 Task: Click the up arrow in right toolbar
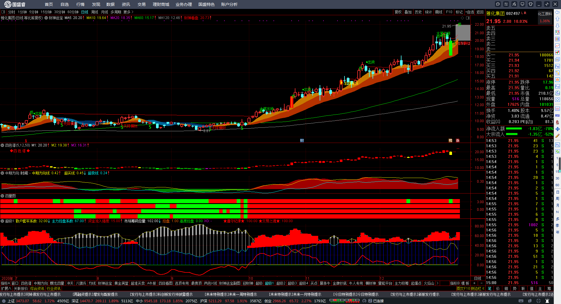pos(557,19)
